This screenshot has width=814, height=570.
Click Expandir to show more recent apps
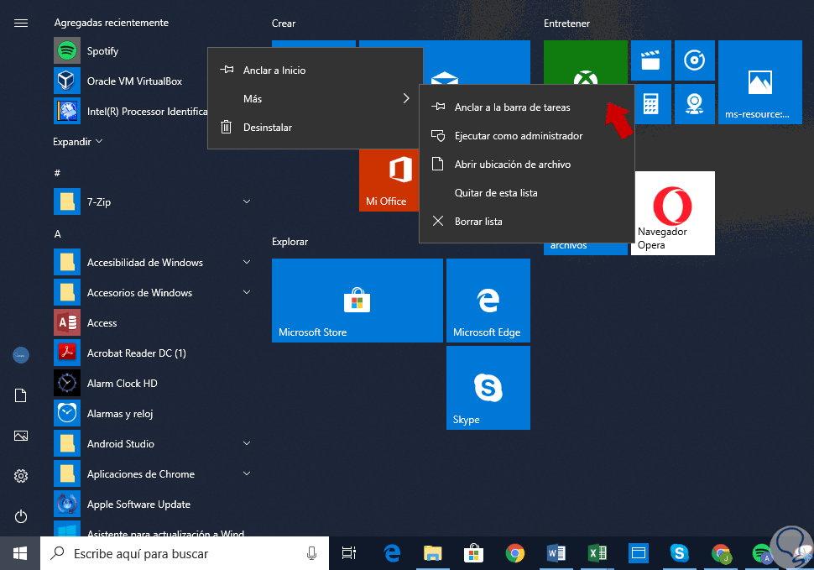point(78,142)
